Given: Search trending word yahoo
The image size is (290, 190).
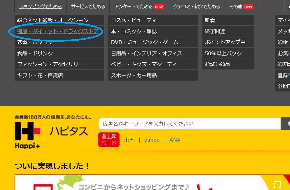Looking at the screenshot, I should pos(152,140).
